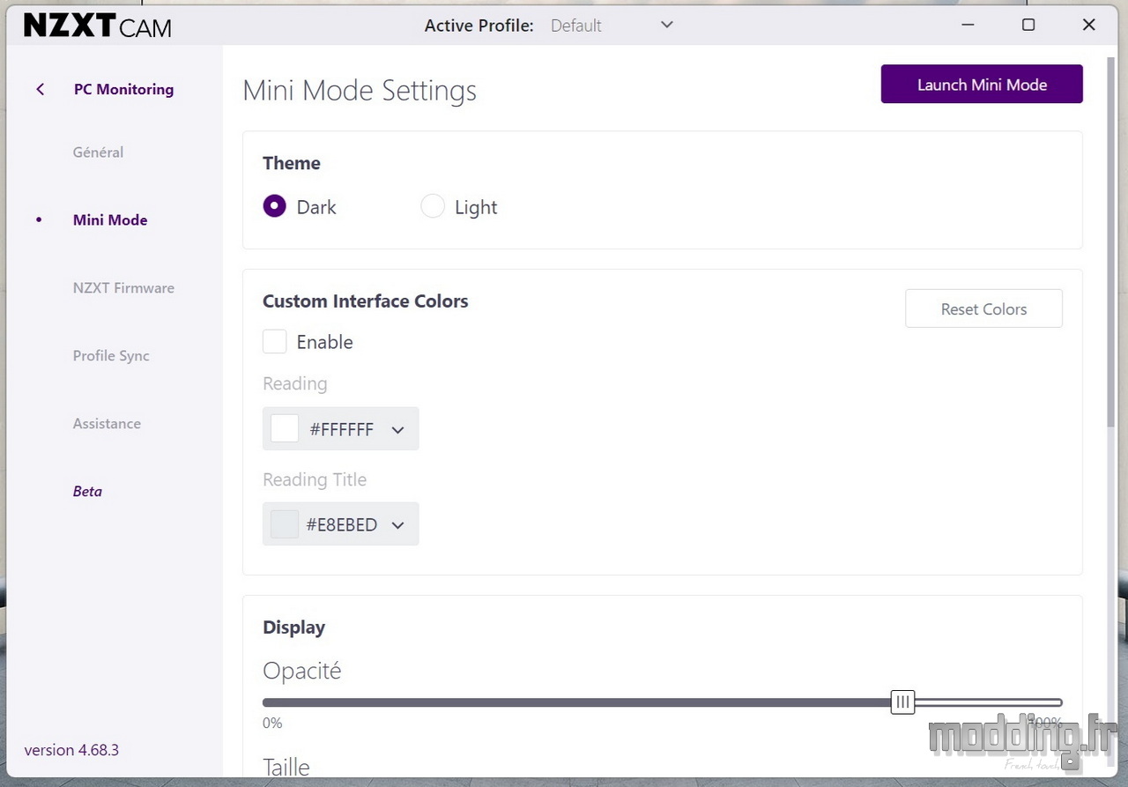1128x787 pixels.
Task: Click the version 4.68.3 text
Action: coord(71,750)
